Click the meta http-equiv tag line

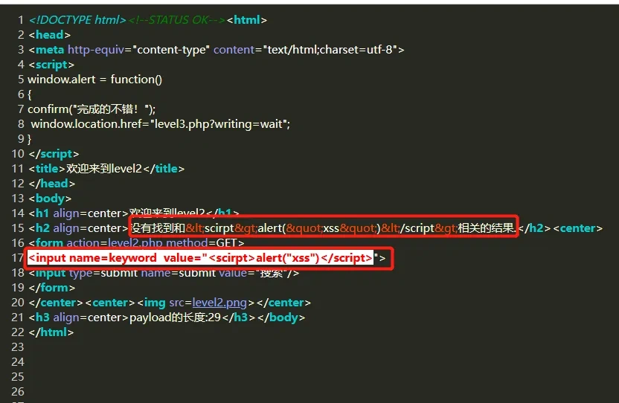point(217,50)
